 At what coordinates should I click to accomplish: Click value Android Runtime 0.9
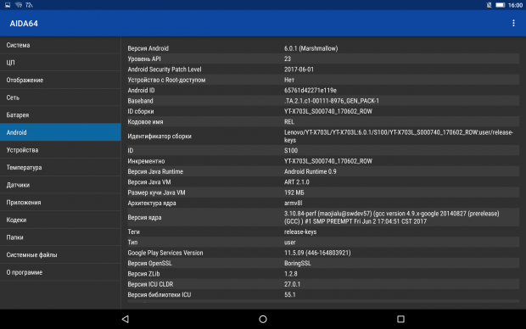coord(311,171)
